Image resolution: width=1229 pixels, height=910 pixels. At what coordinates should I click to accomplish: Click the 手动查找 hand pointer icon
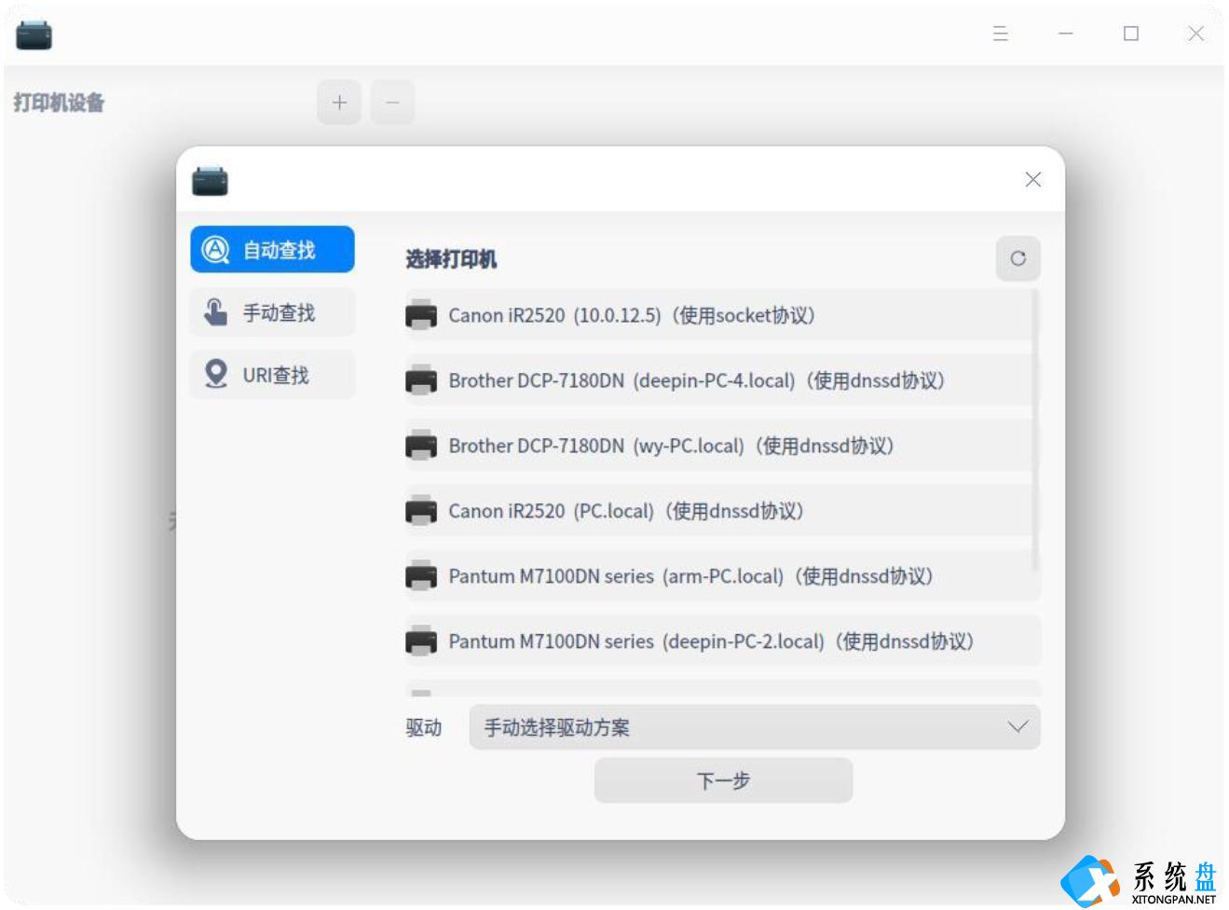[x=215, y=311]
